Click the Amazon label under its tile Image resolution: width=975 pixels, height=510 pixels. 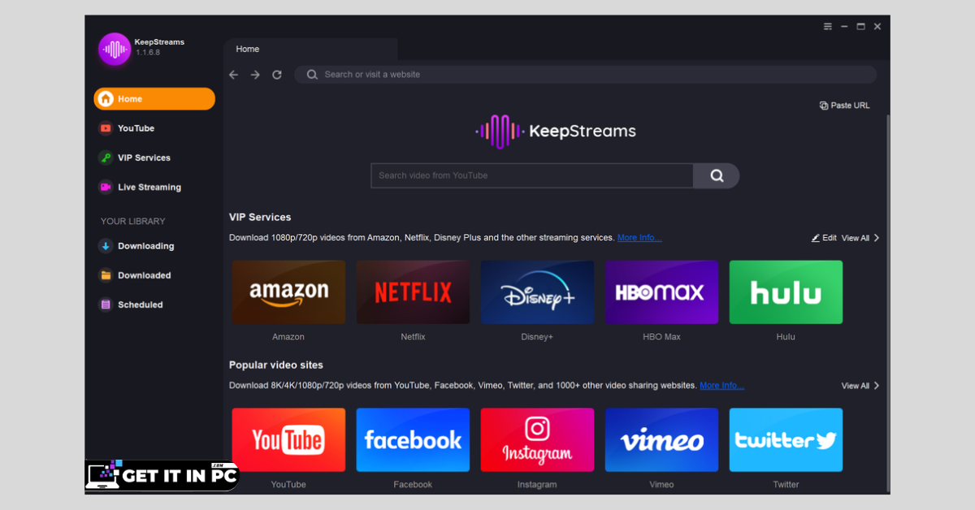click(x=288, y=337)
